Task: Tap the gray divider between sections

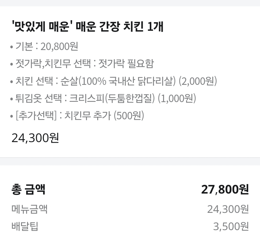Action: [x=130, y=161]
